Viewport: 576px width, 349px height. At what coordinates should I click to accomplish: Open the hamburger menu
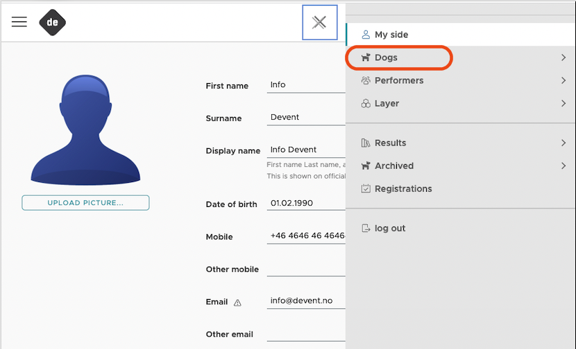(19, 22)
